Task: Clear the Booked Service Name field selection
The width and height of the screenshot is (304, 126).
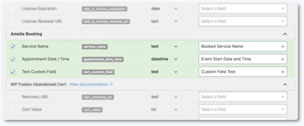Action: click(x=283, y=47)
